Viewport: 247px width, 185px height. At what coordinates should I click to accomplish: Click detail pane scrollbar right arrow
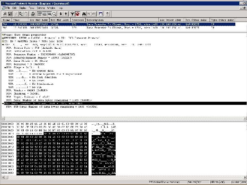pyautogui.click(x=245, y=119)
